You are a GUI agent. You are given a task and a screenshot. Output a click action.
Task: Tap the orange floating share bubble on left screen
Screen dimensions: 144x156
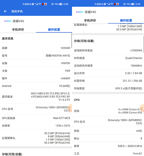70,108
